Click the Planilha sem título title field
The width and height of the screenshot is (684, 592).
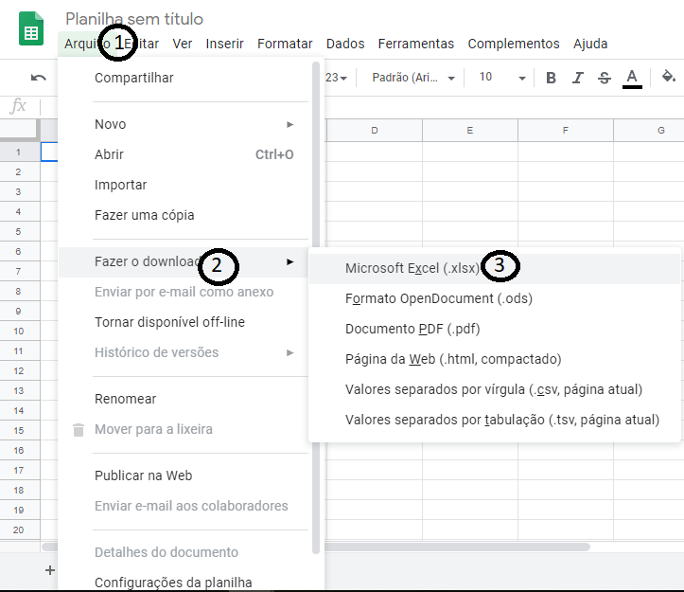[x=134, y=19]
